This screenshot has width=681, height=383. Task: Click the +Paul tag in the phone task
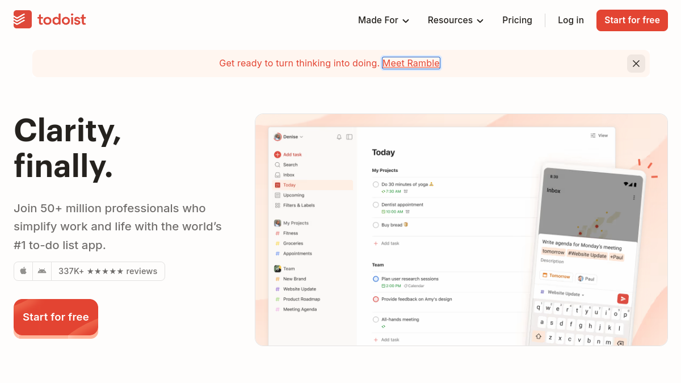tap(617, 257)
